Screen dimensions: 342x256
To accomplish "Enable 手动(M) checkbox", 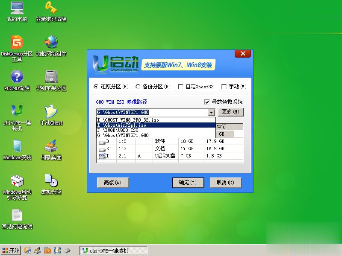I will [x=224, y=87].
